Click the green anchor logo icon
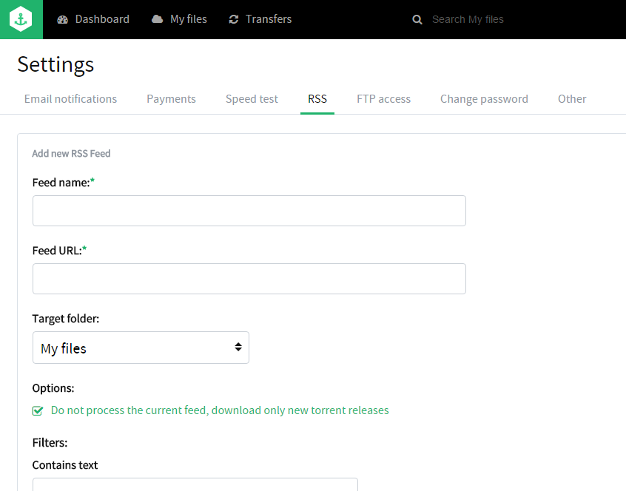This screenshot has width=626, height=491. click(x=21, y=19)
